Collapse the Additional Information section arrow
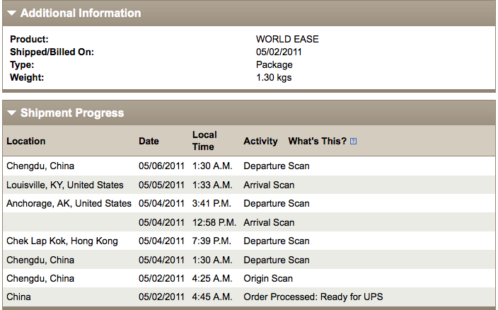The image size is (498, 310). click(12, 13)
